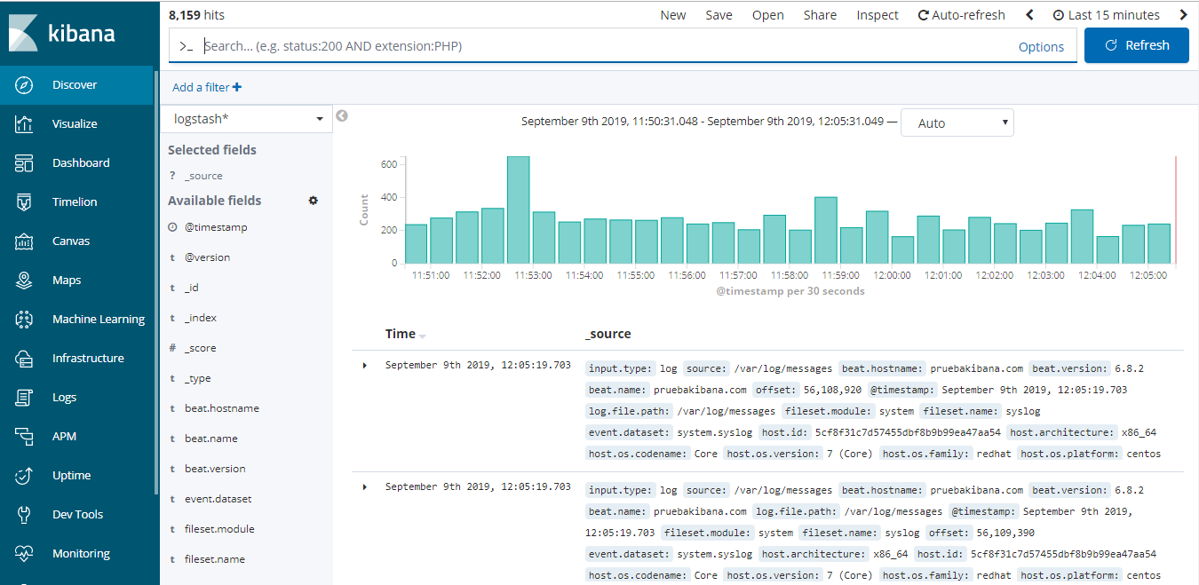Viewport: 1199px width, 585px height.
Task: Open Monitoring heartbeat icon in sidebar
Action: (x=24, y=554)
